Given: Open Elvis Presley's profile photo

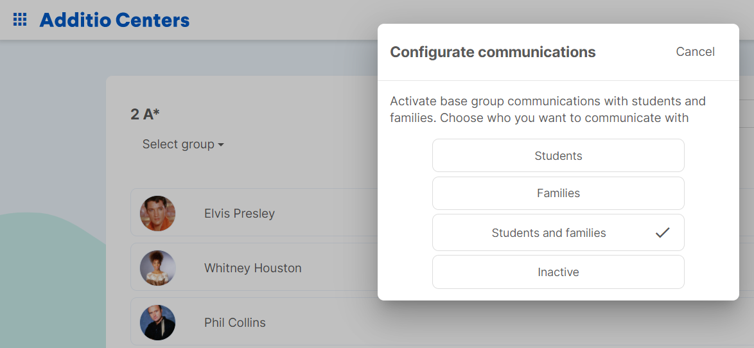Looking at the screenshot, I should click(158, 213).
